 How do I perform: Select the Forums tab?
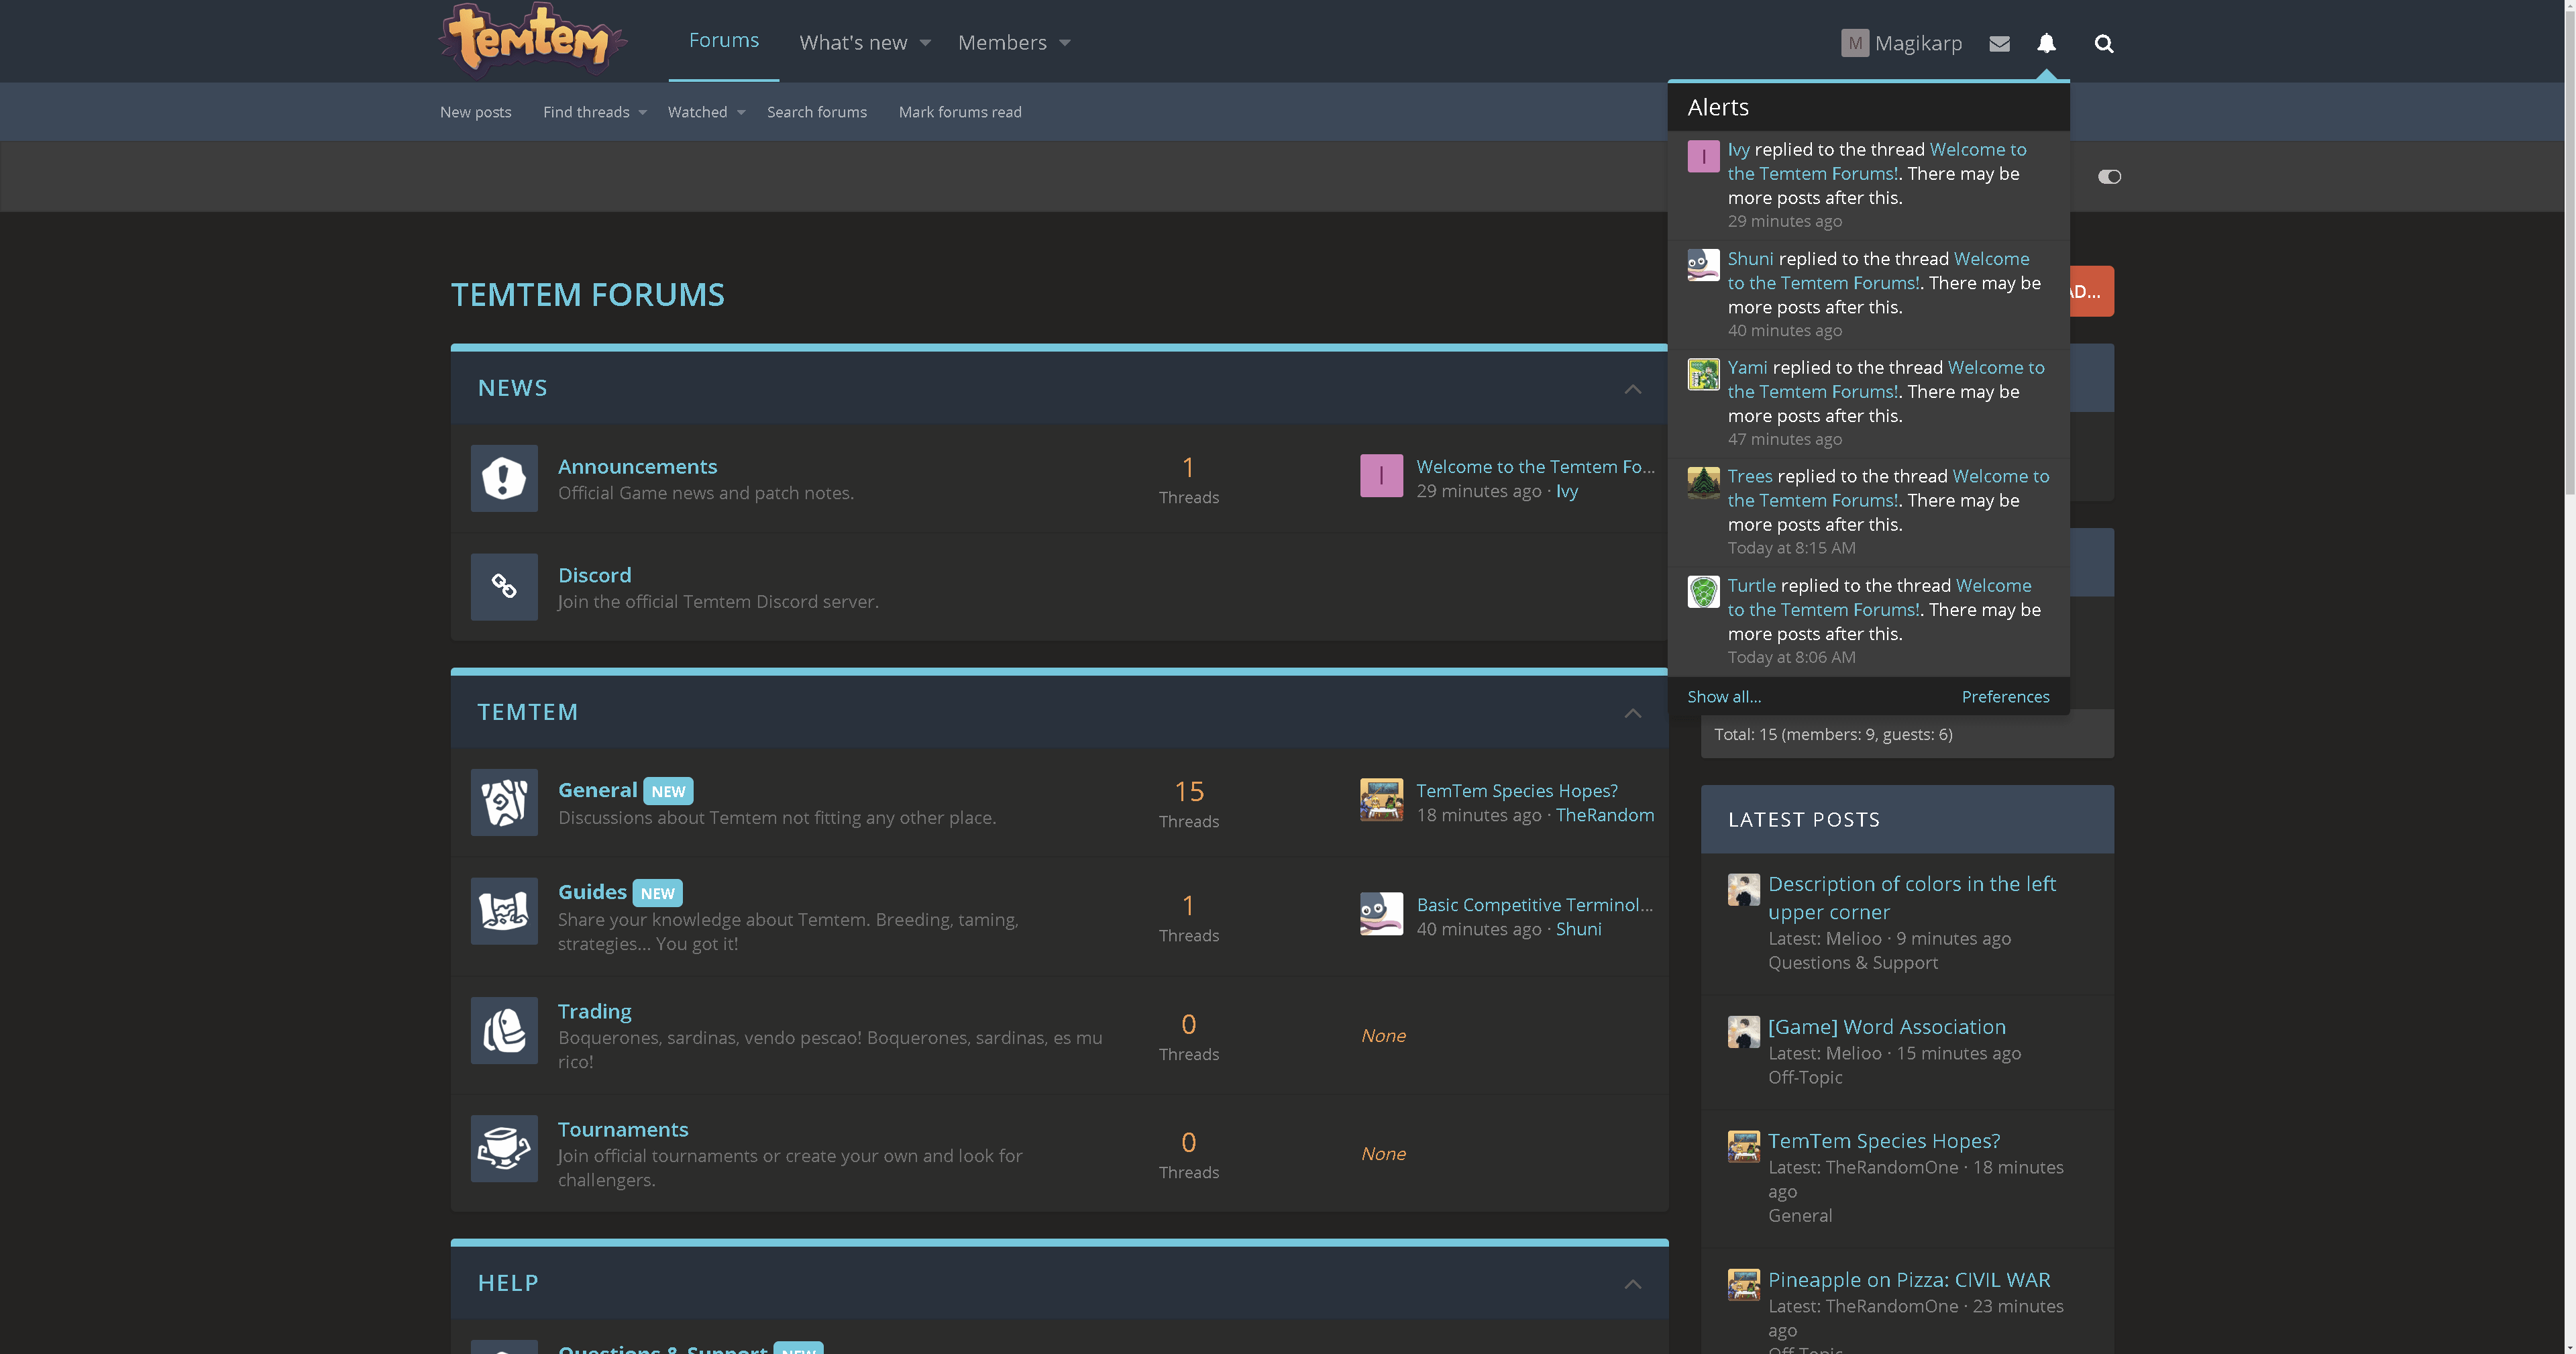point(723,40)
